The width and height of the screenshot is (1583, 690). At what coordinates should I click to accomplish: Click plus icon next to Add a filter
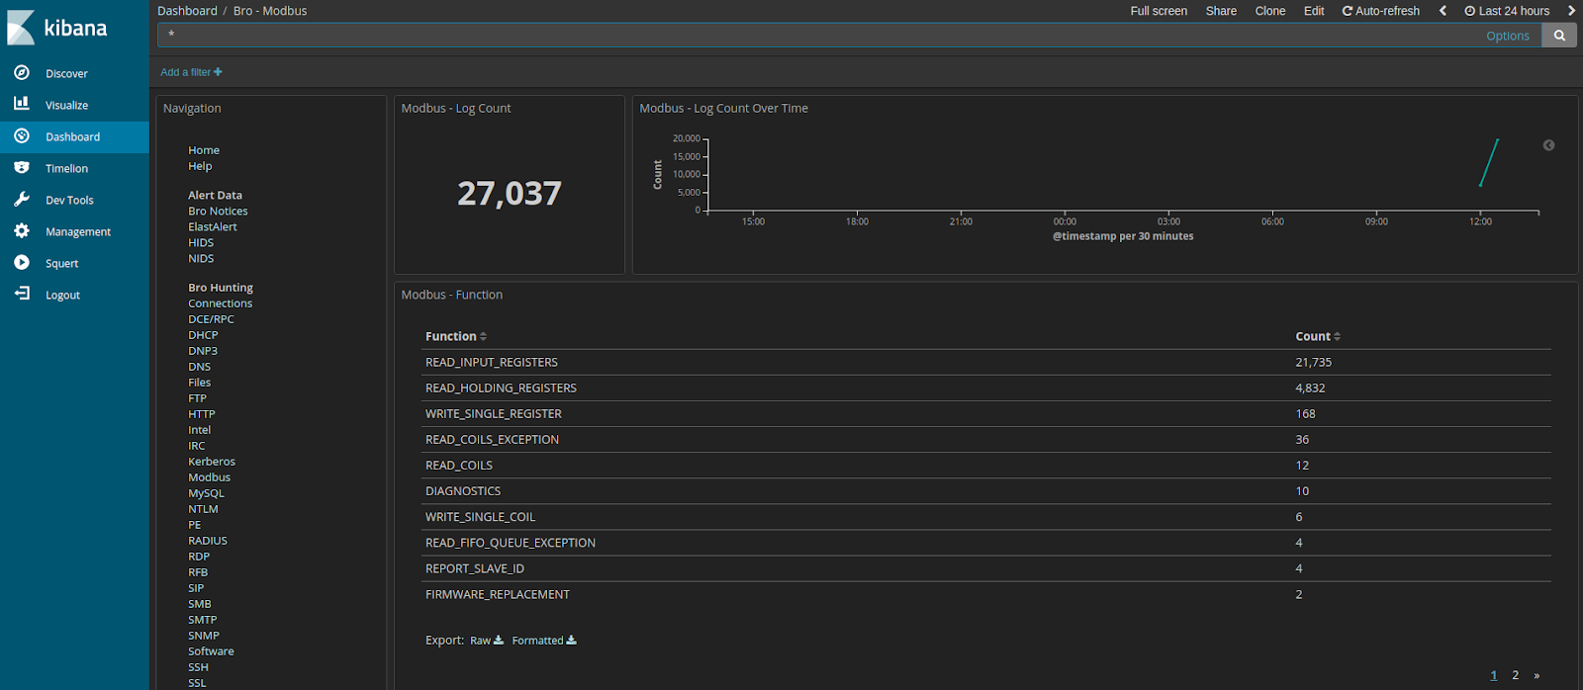pos(218,72)
